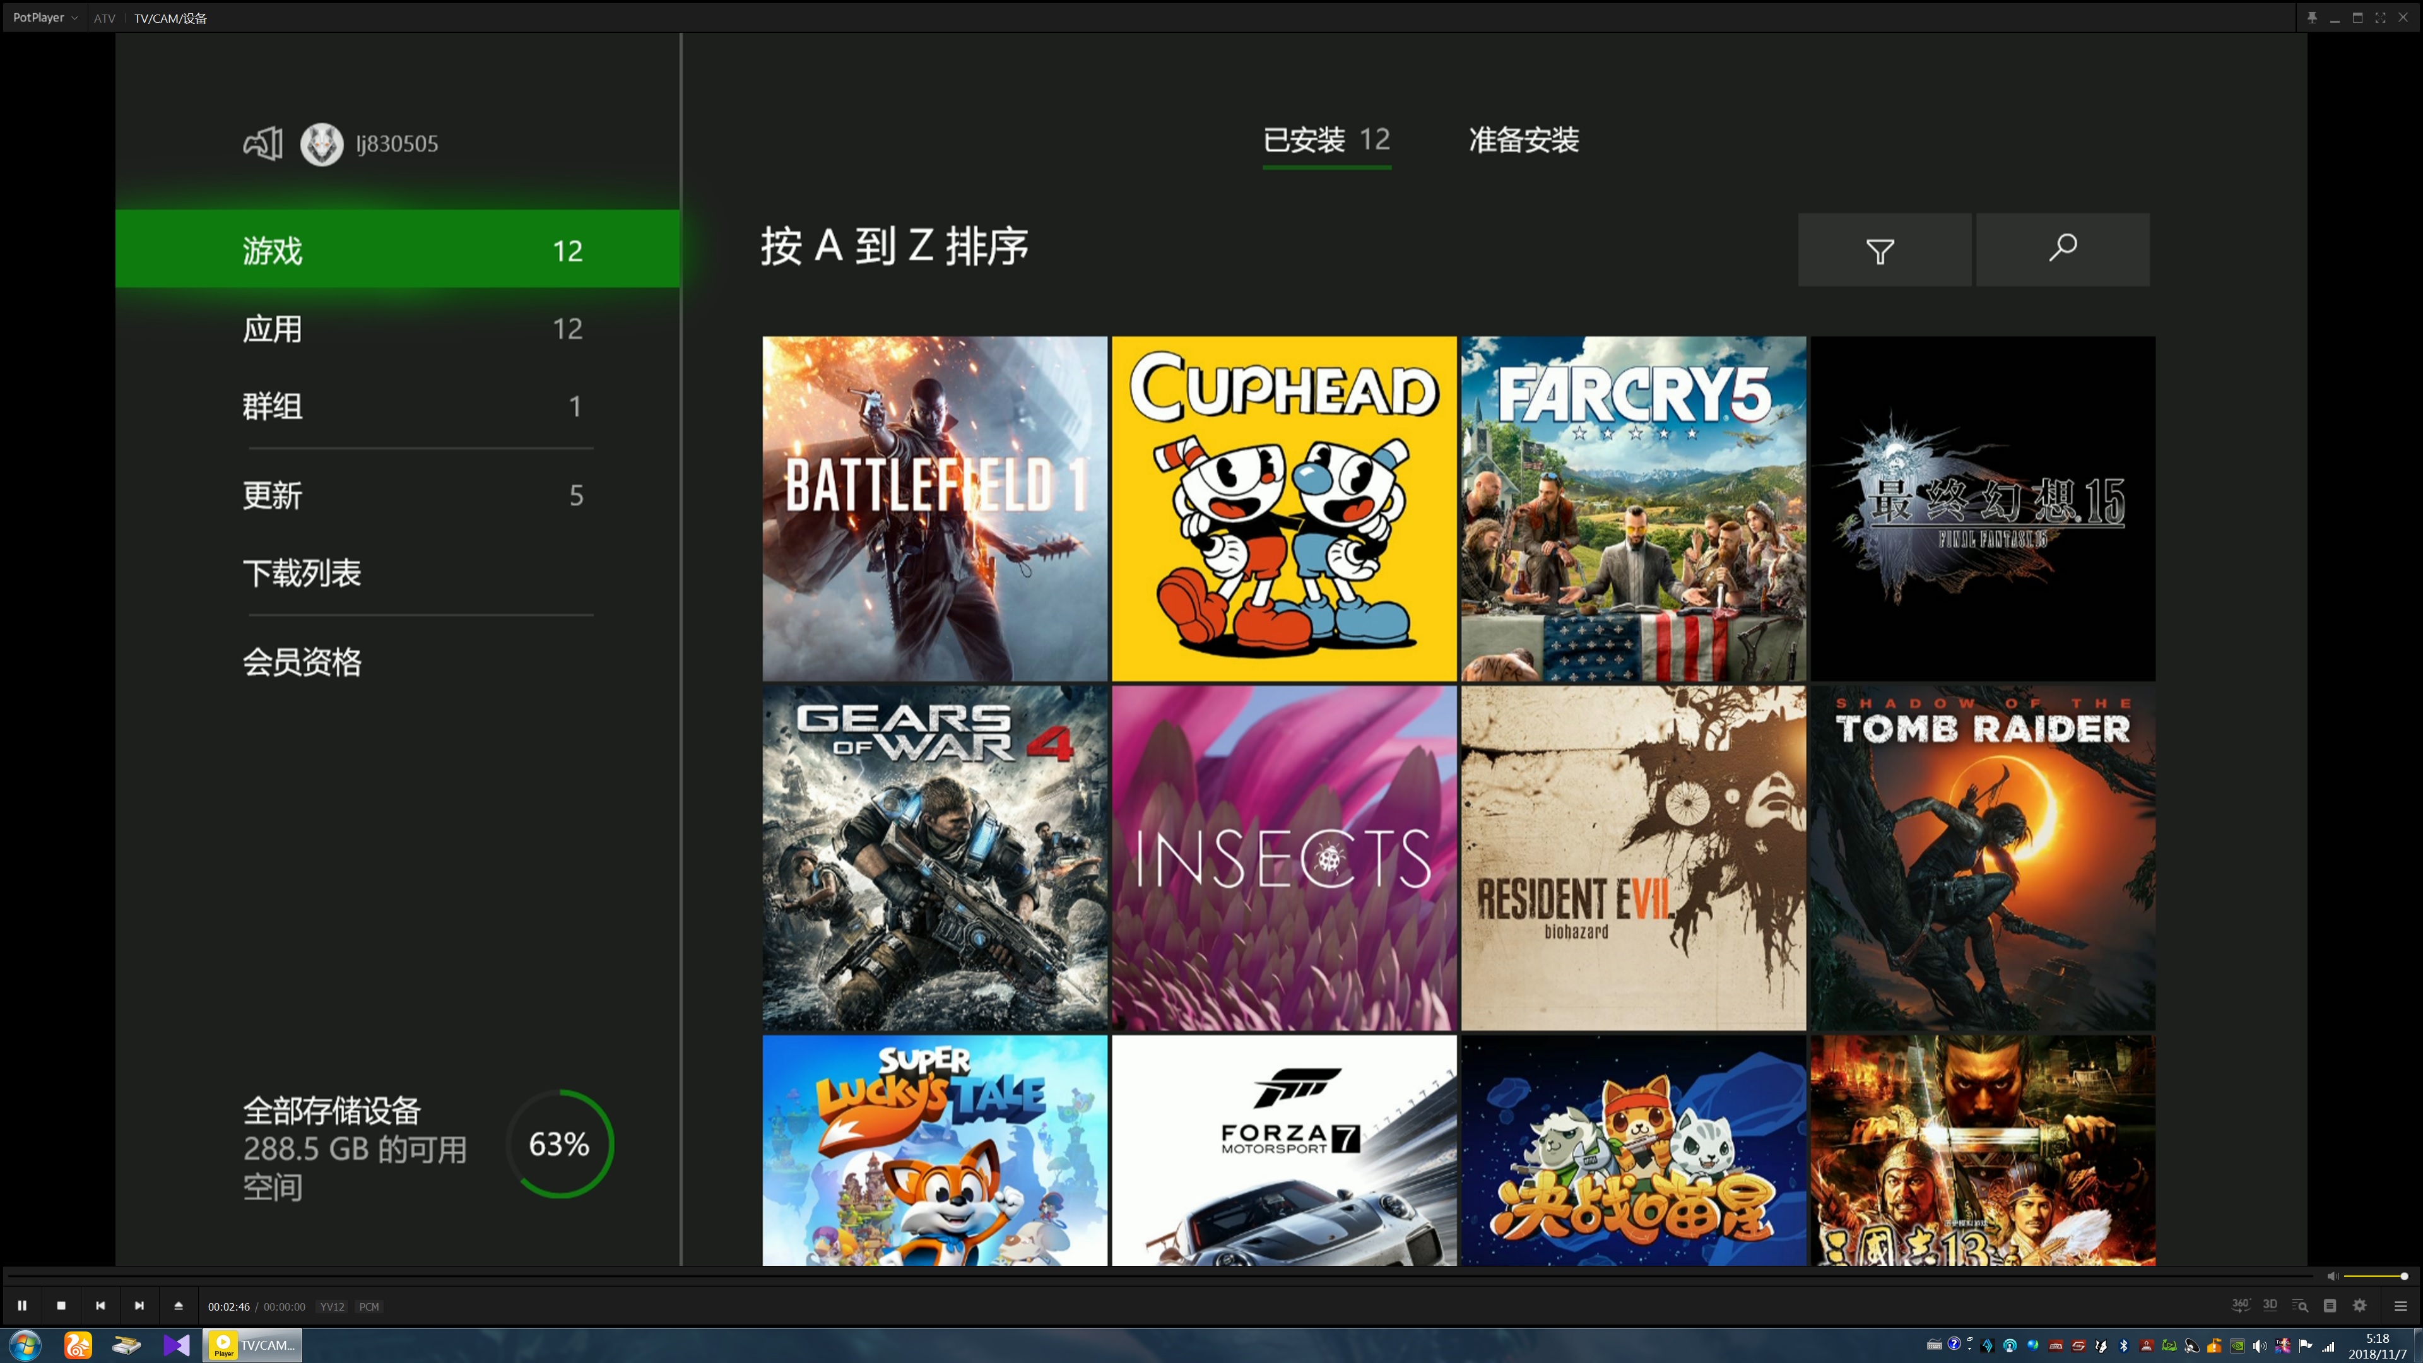
Task: Open the PotPlayer settings gear
Action: 2360,1306
